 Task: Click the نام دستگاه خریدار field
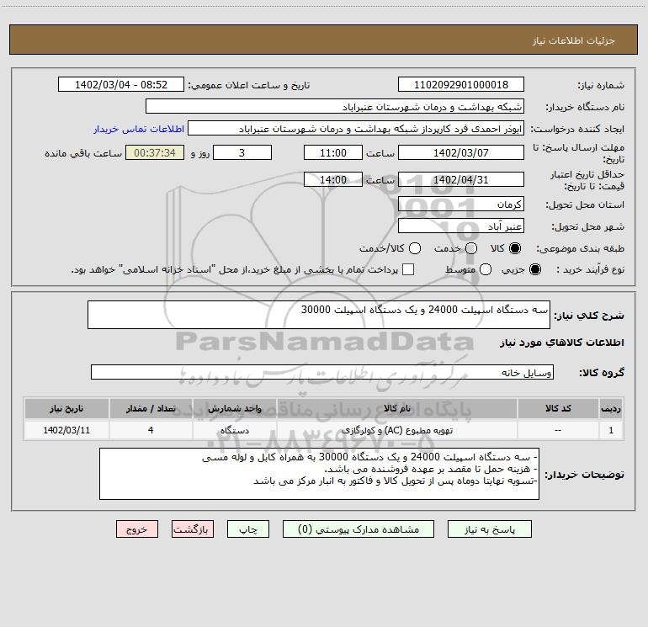click(335, 107)
